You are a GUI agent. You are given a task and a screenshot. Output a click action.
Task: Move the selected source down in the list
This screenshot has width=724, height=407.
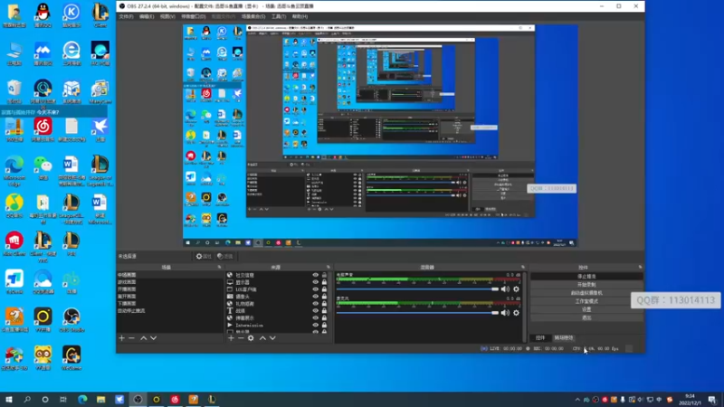click(x=272, y=338)
